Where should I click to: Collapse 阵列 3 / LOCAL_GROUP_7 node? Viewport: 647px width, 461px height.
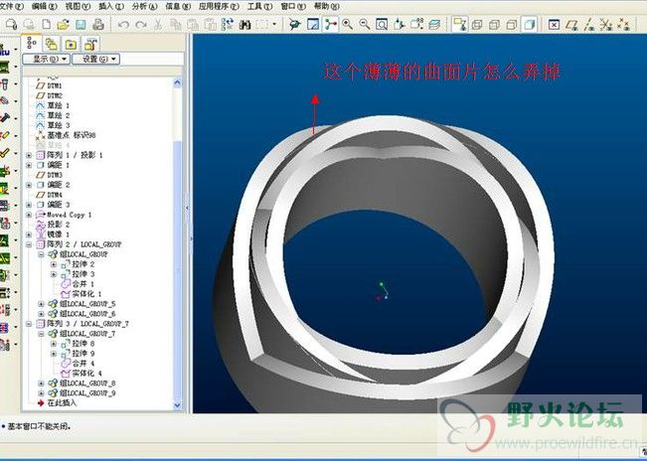[29, 324]
